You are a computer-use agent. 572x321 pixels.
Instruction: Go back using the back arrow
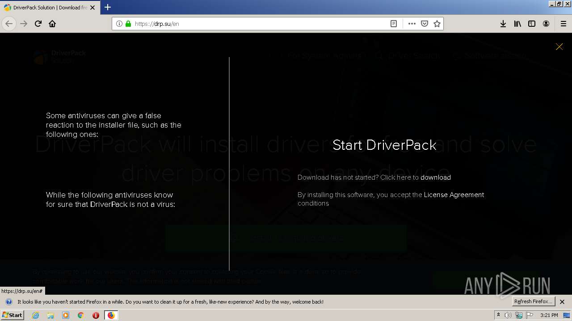point(9,24)
